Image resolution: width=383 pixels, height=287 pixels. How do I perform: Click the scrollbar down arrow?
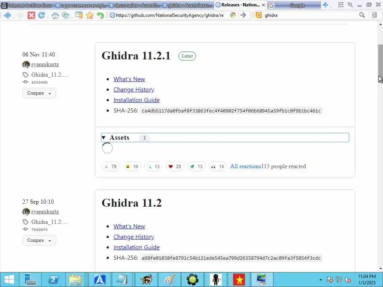point(380,269)
